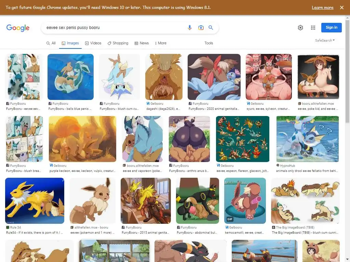Dismiss the Chrome update notification bar

[x=341, y=8]
